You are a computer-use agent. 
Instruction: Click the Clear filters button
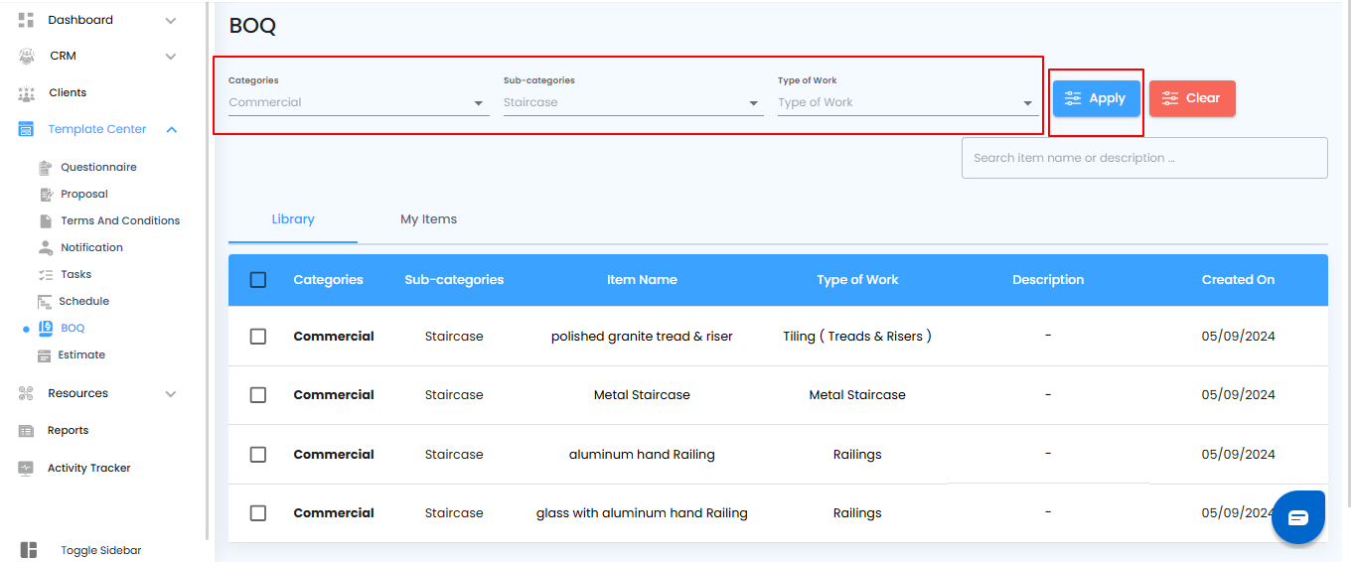1192,98
